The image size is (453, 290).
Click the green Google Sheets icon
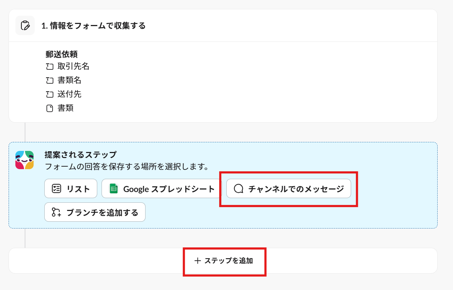tap(114, 188)
